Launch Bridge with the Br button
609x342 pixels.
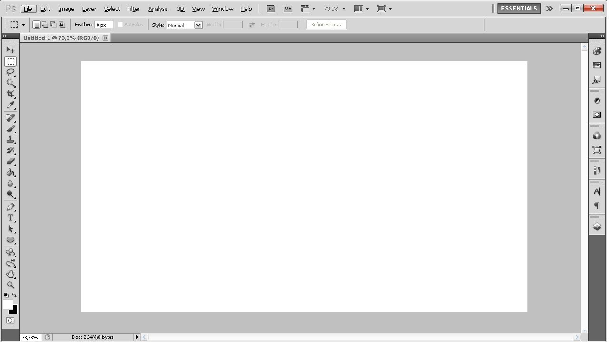tap(271, 9)
